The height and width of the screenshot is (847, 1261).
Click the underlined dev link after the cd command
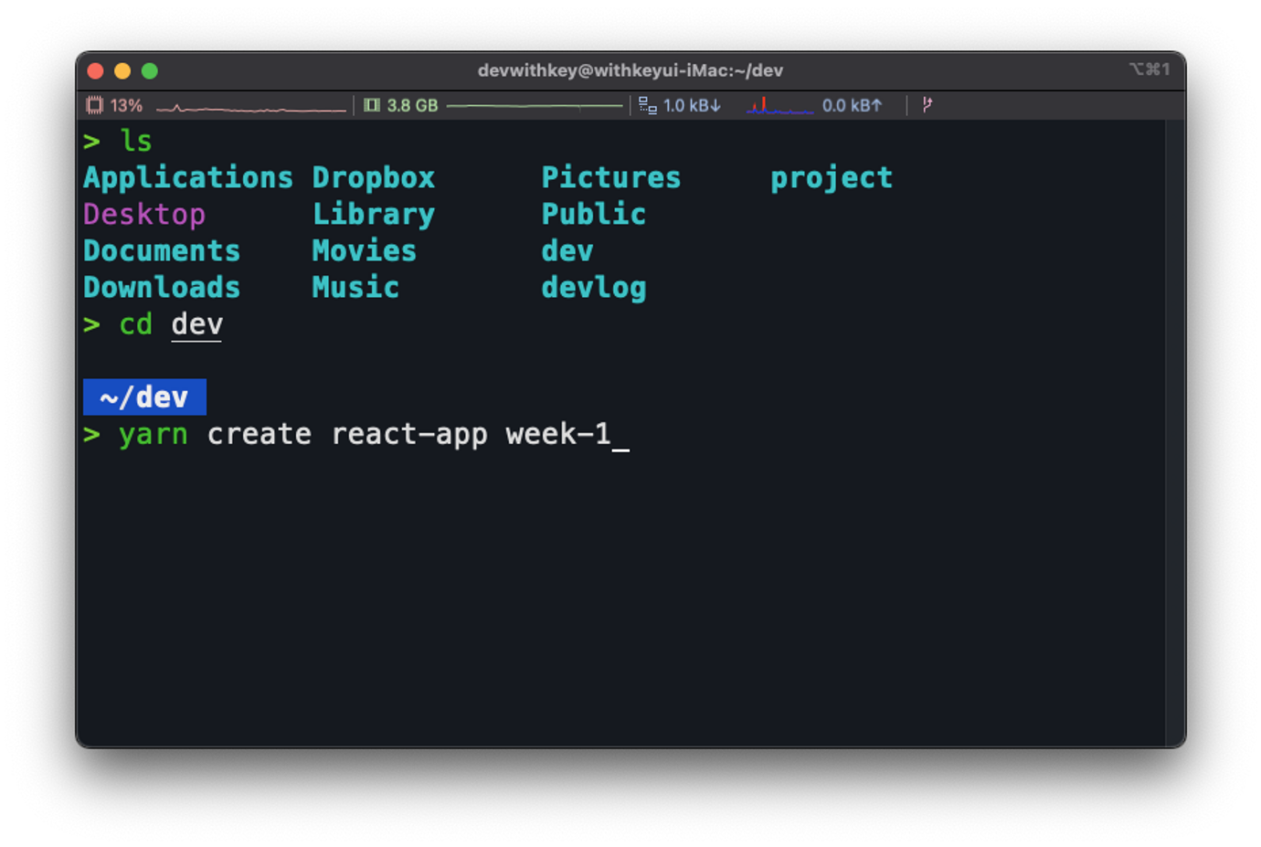[196, 323]
